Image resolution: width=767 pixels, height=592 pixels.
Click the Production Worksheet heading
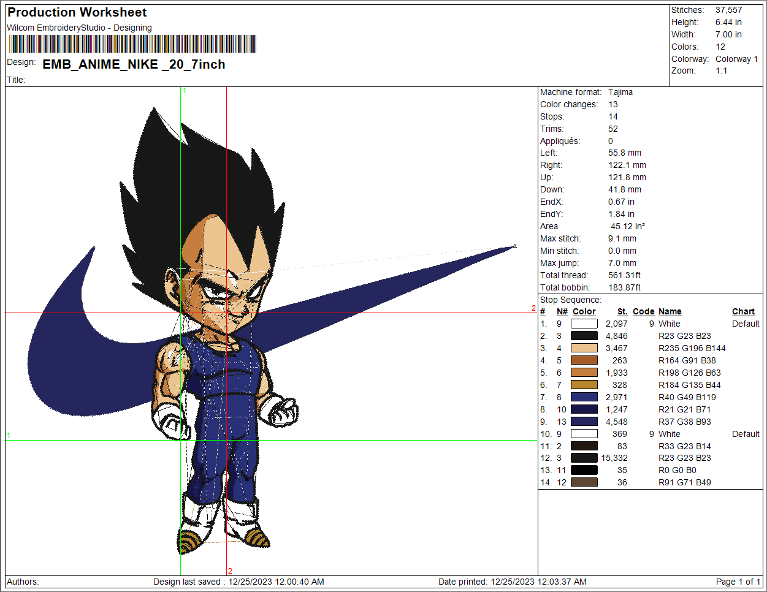coord(77,12)
